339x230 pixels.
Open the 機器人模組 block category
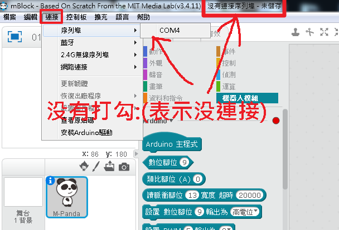[x=247, y=98]
